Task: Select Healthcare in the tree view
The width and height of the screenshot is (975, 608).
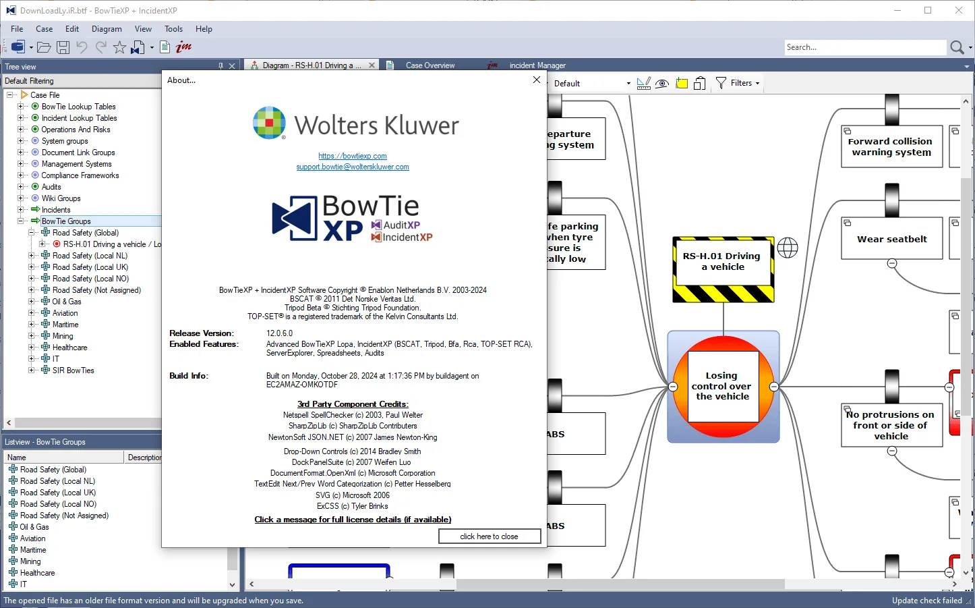Action: point(70,348)
